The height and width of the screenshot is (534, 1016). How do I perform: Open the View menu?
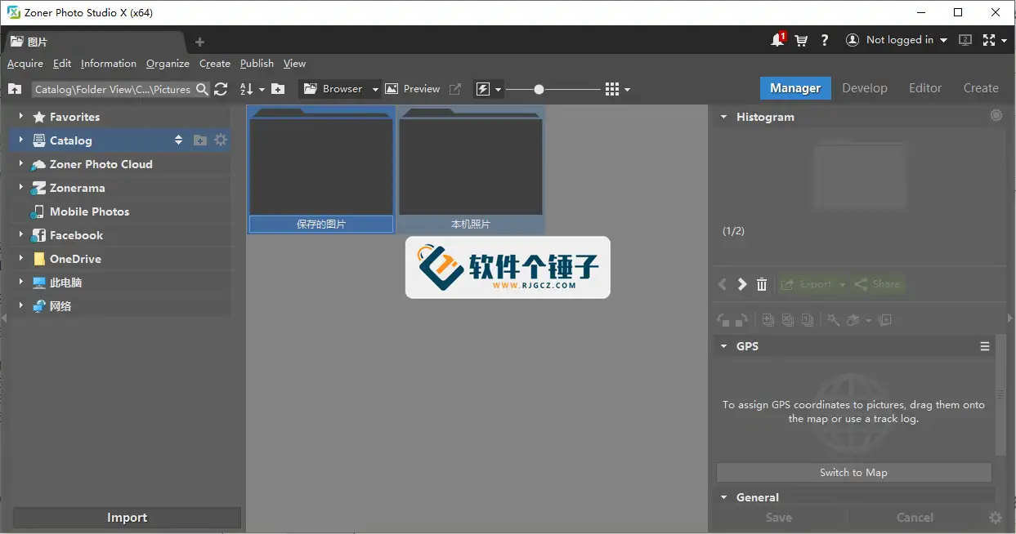[x=295, y=64]
